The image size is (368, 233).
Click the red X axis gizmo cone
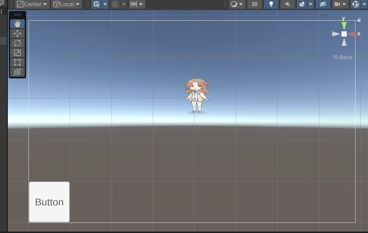(x=352, y=34)
